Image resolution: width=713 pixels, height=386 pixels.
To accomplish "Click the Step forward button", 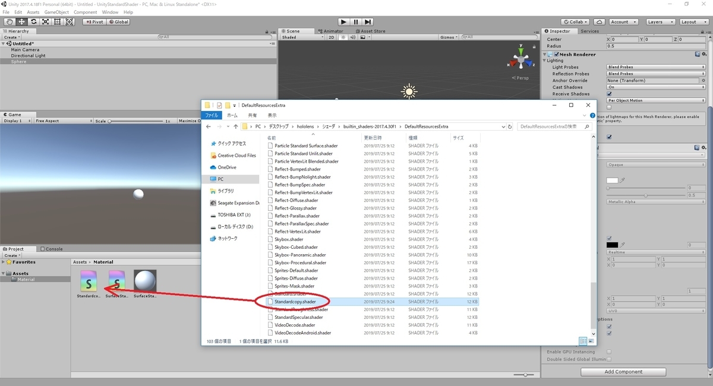I will pyautogui.click(x=368, y=22).
